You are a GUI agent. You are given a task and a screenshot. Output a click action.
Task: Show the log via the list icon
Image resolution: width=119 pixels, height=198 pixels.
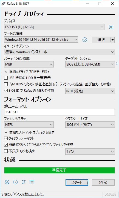click(x=32, y=182)
